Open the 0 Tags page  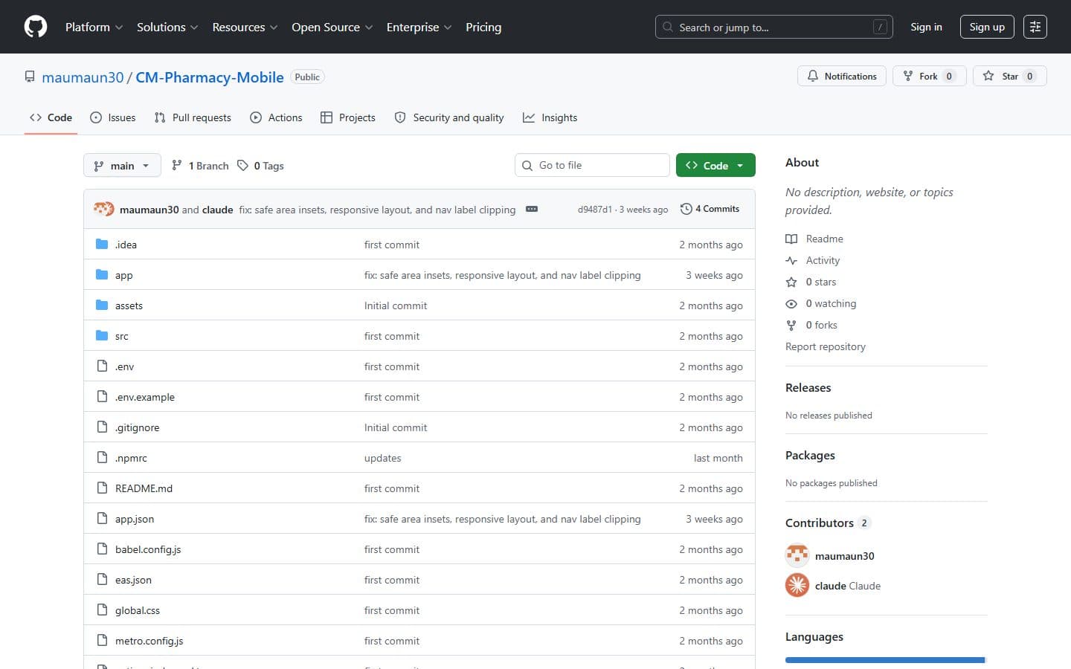click(260, 166)
